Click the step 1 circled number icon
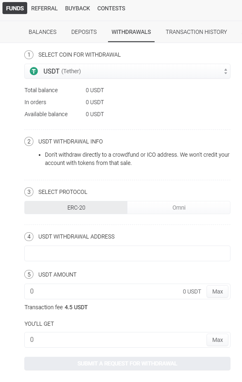The image size is (242, 382). tap(29, 55)
